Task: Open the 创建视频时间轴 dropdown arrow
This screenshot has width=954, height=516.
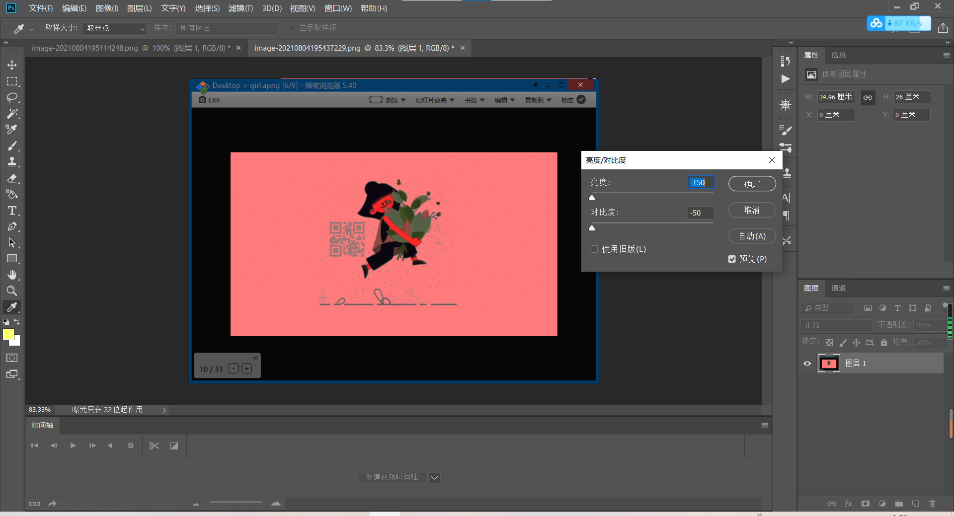Action: click(x=434, y=477)
